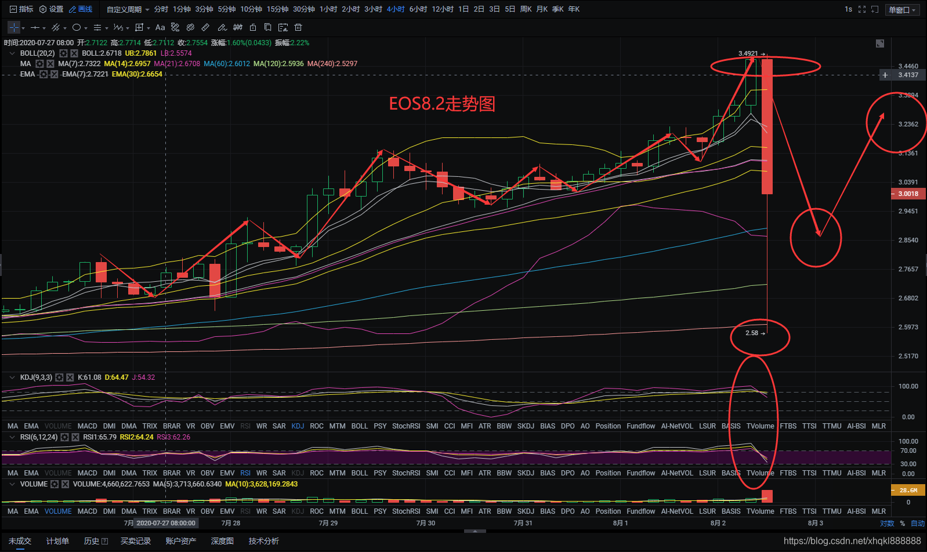927x552 pixels.
Task: Open wave pattern tool dropdown arrow
Action: [128, 28]
